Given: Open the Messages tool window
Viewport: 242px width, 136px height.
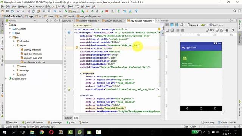Looking at the screenshot, I should tap(55, 122).
